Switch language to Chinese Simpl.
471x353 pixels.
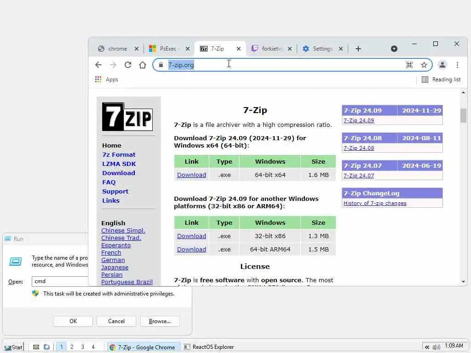(123, 231)
